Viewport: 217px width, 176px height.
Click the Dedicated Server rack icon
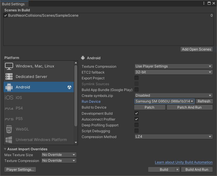[x=9, y=76]
